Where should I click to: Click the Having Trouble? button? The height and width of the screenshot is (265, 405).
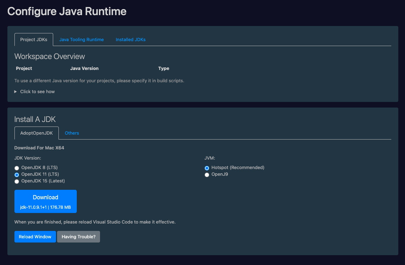tap(78, 237)
